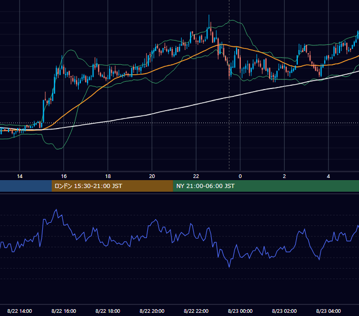Image resolution: width=359 pixels, height=316 pixels.
Task: Click the oscillator peak near 16:00
Action: point(56,210)
